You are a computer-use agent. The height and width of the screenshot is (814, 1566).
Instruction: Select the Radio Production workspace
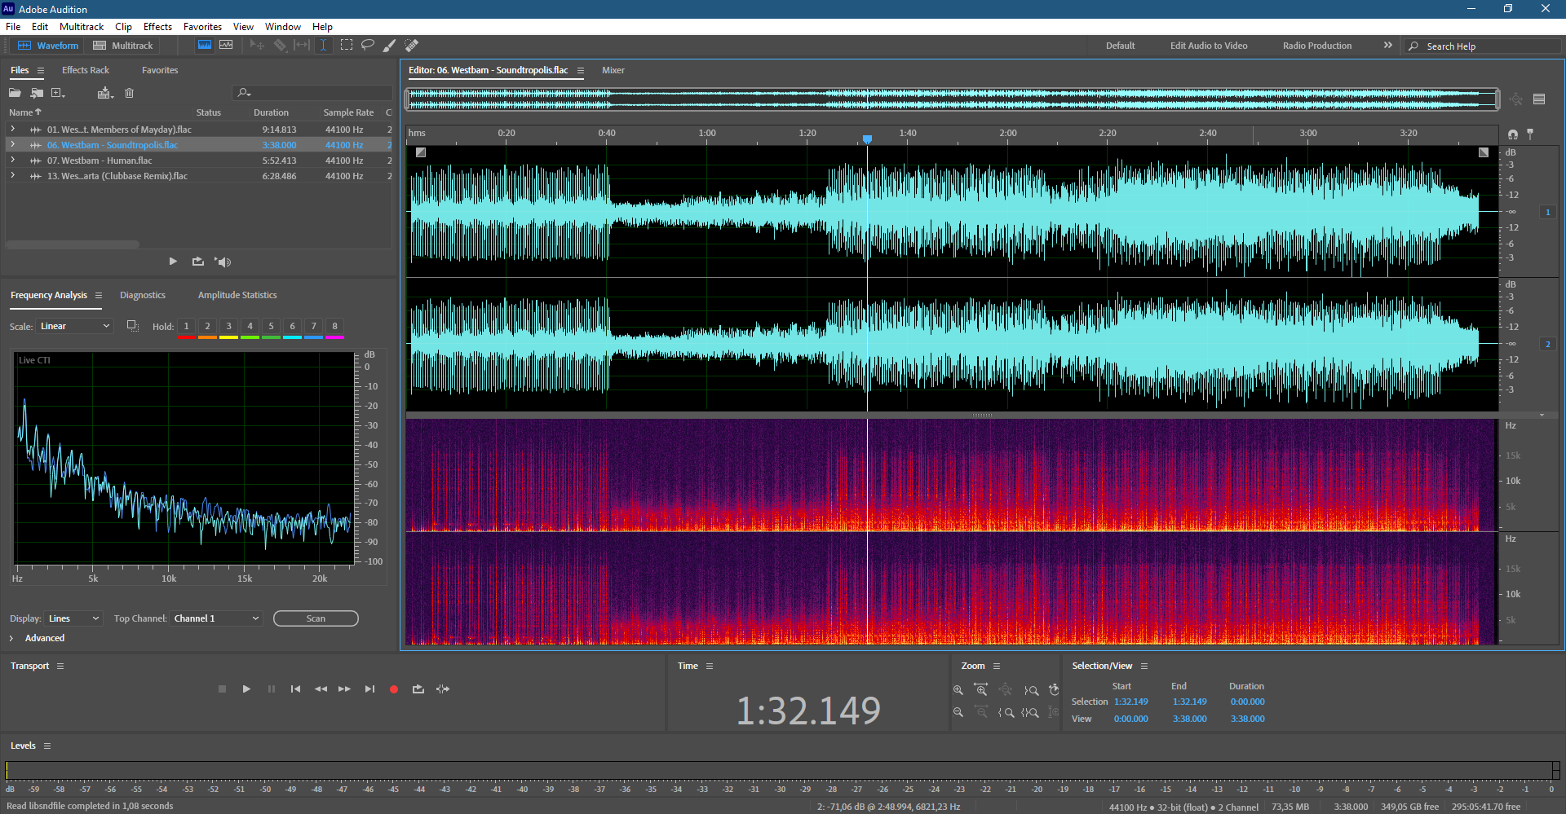coord(1317,46)
